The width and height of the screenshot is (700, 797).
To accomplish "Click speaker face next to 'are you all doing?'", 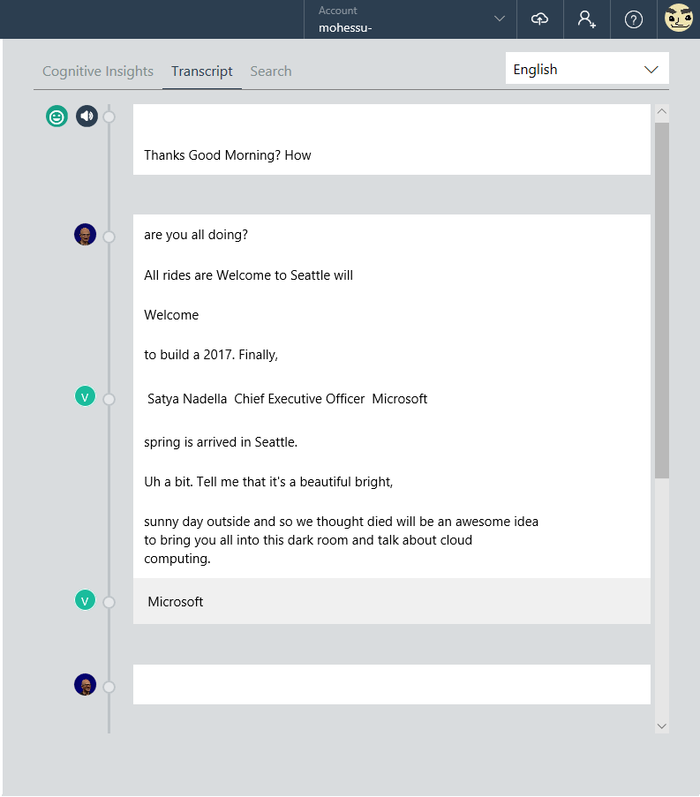I will pyautogui.click(x=85, y=234).
